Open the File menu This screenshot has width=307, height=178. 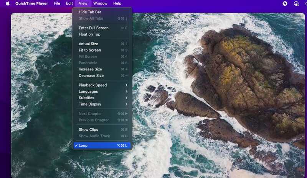57,3
